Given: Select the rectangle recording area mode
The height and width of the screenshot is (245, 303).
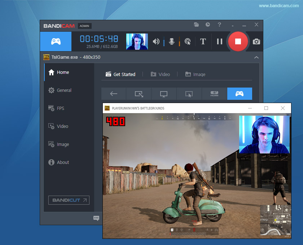Looking at the screenshot, I should pyautogui.click(x=139, y=94).
